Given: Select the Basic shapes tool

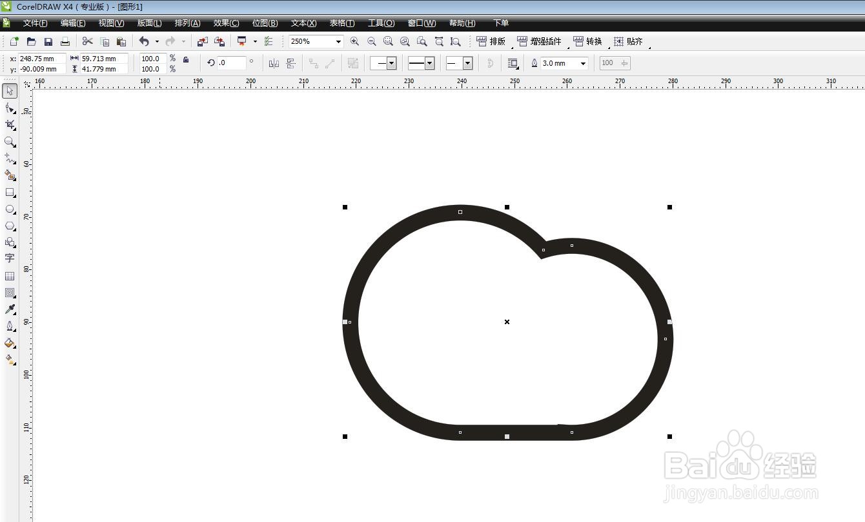Looking at the screenshot, I should [x=10, y=242].
